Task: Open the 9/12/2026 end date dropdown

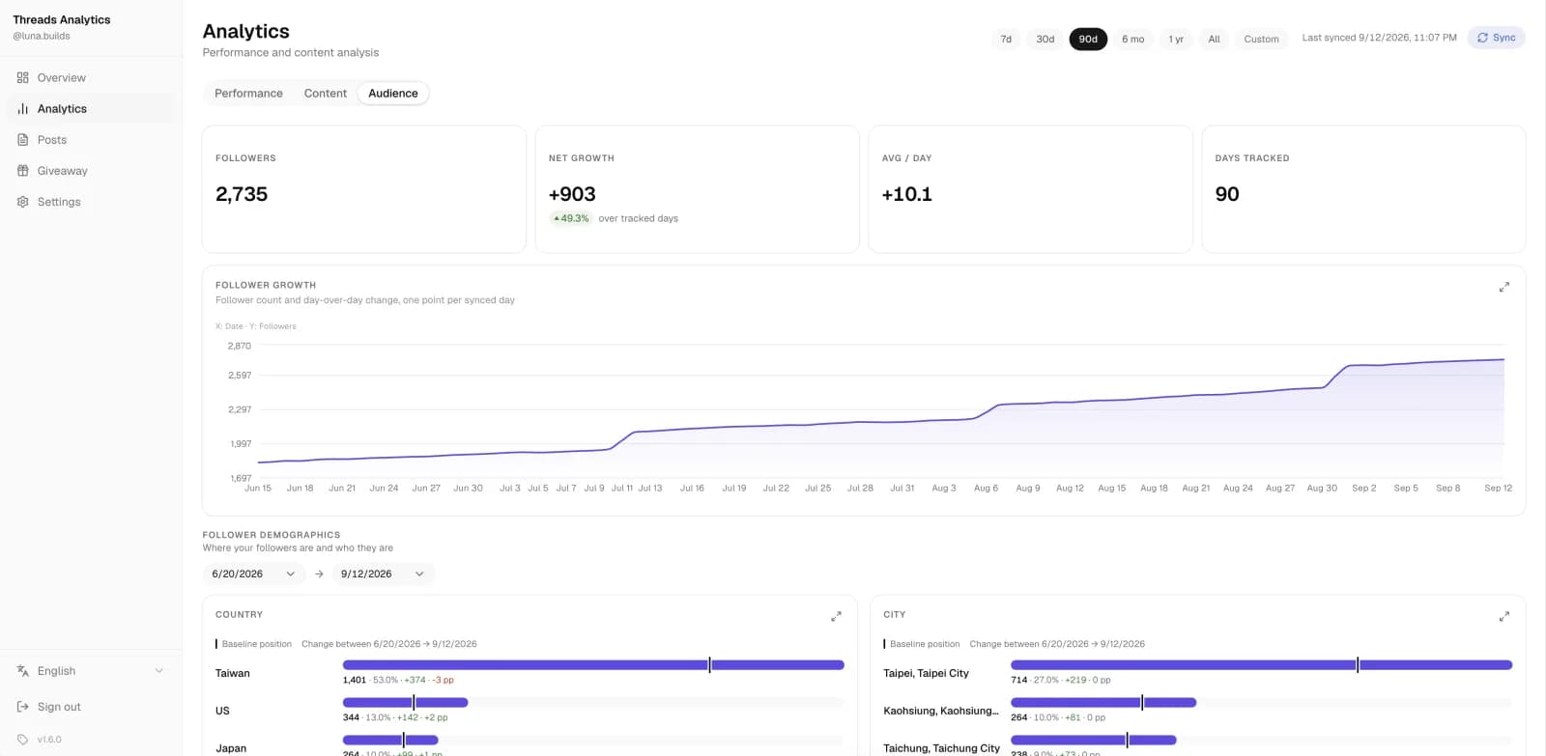Action: click(383, 574)
